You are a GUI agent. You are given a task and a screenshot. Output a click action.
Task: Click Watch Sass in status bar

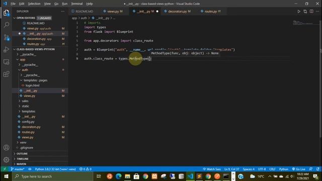pyautogui.click(x=212, y=169)
